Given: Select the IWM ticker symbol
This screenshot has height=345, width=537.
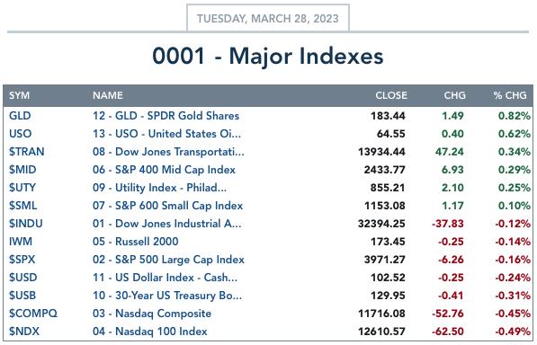Looking at the screenshot, I should click(x=21, y=242).
